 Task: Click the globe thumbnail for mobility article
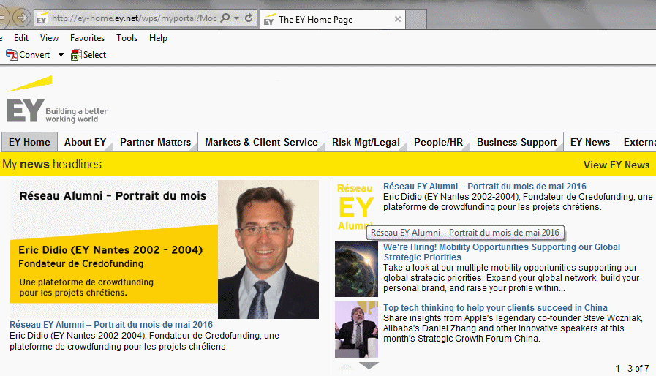(x=356, y=268)
